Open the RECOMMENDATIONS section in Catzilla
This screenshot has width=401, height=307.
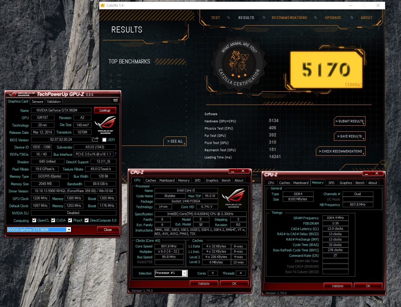[x=289, y=18]
